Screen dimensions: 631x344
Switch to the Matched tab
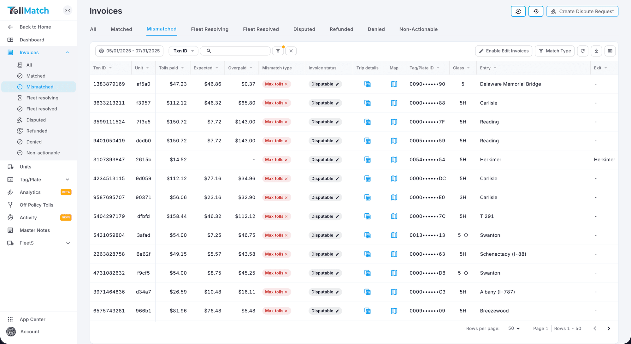121,29
